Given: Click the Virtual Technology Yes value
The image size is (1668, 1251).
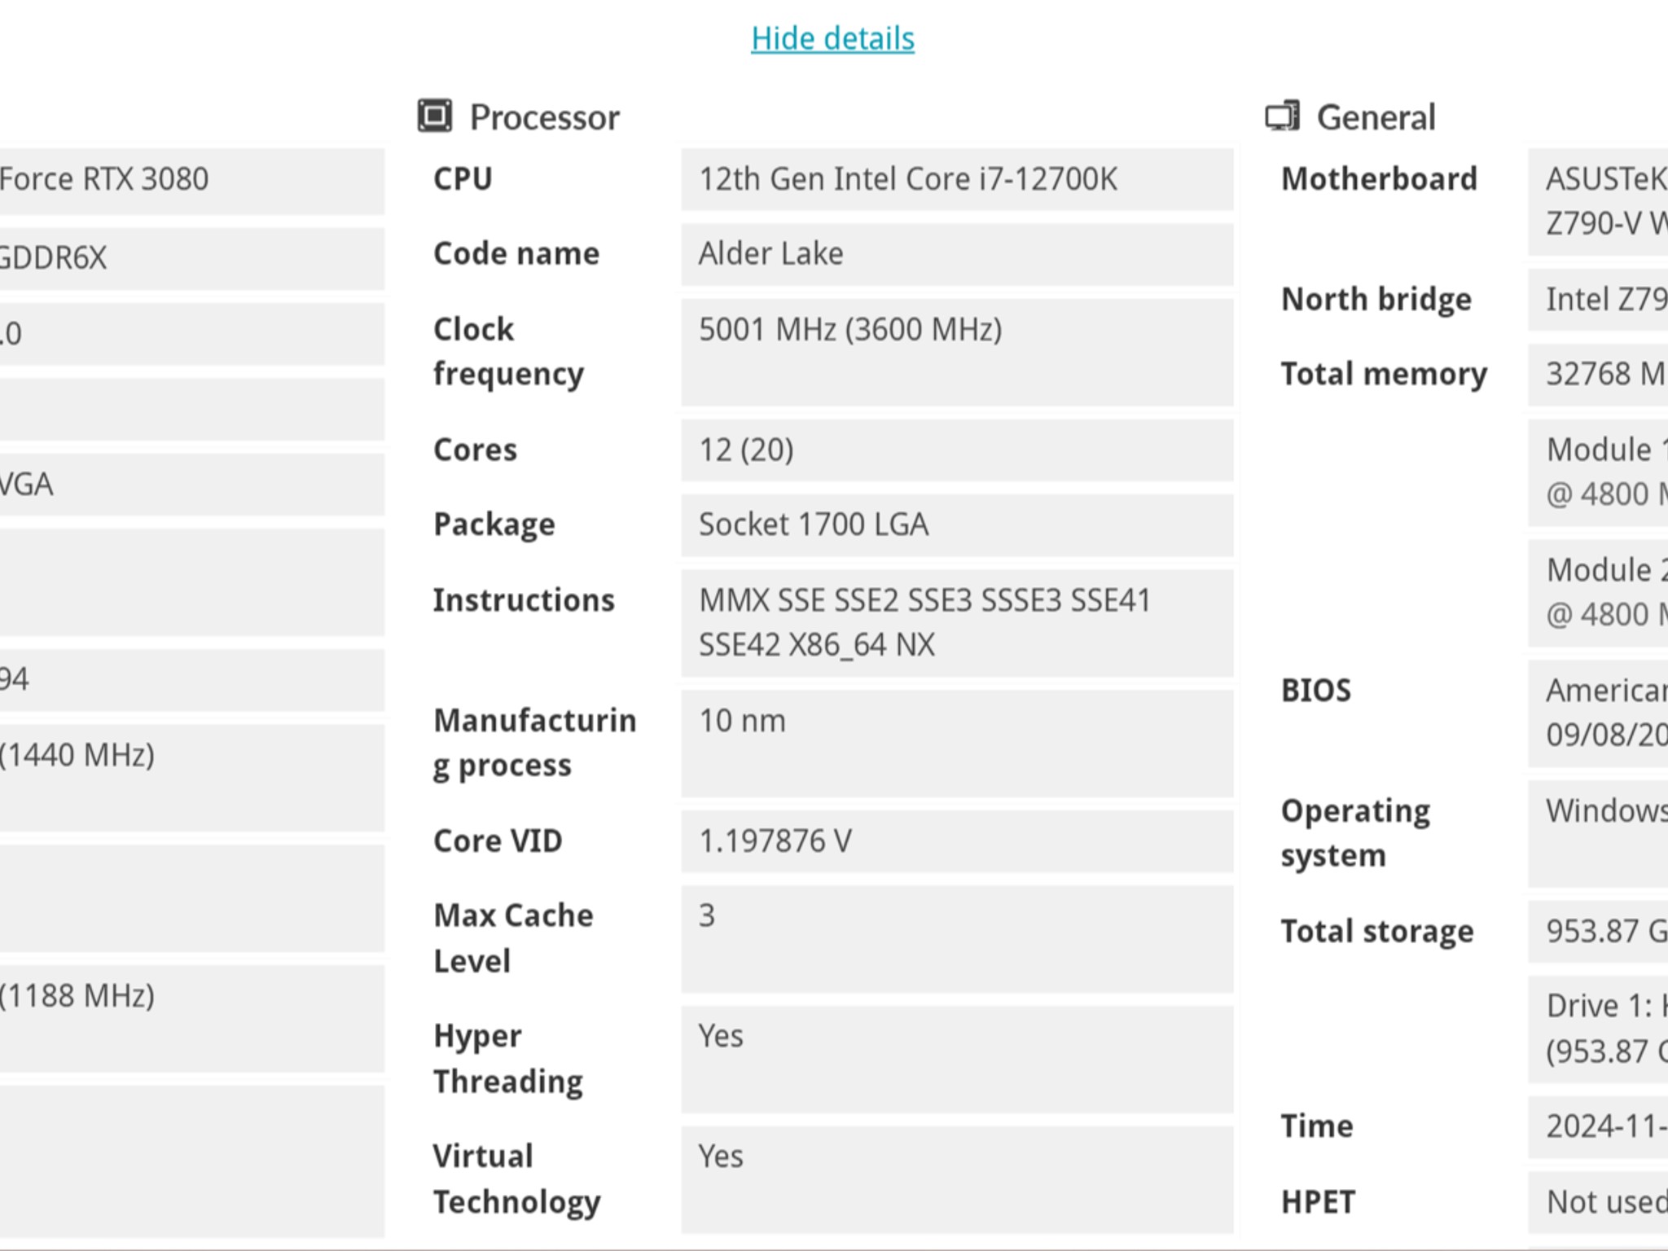Looking at the screenshot, I should (x=957, y=1179).
